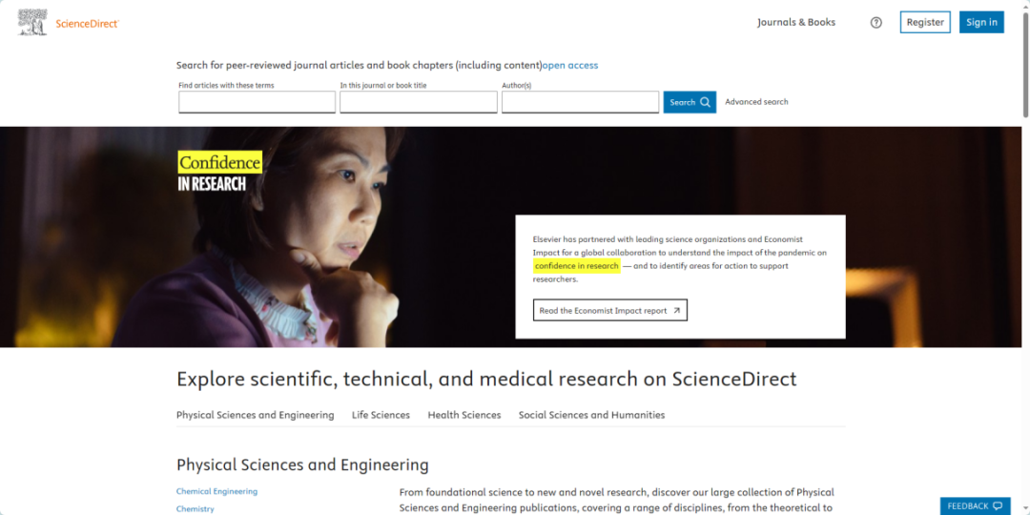Screen dimensions: 1030x515
Task: Click the magnifier icon in Search button
Action: point(706,102)
